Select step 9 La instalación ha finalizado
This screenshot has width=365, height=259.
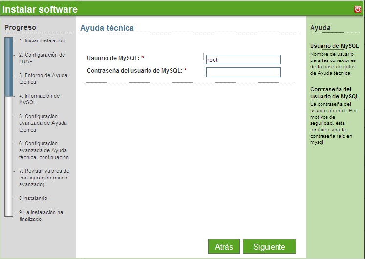coord(41,216)
